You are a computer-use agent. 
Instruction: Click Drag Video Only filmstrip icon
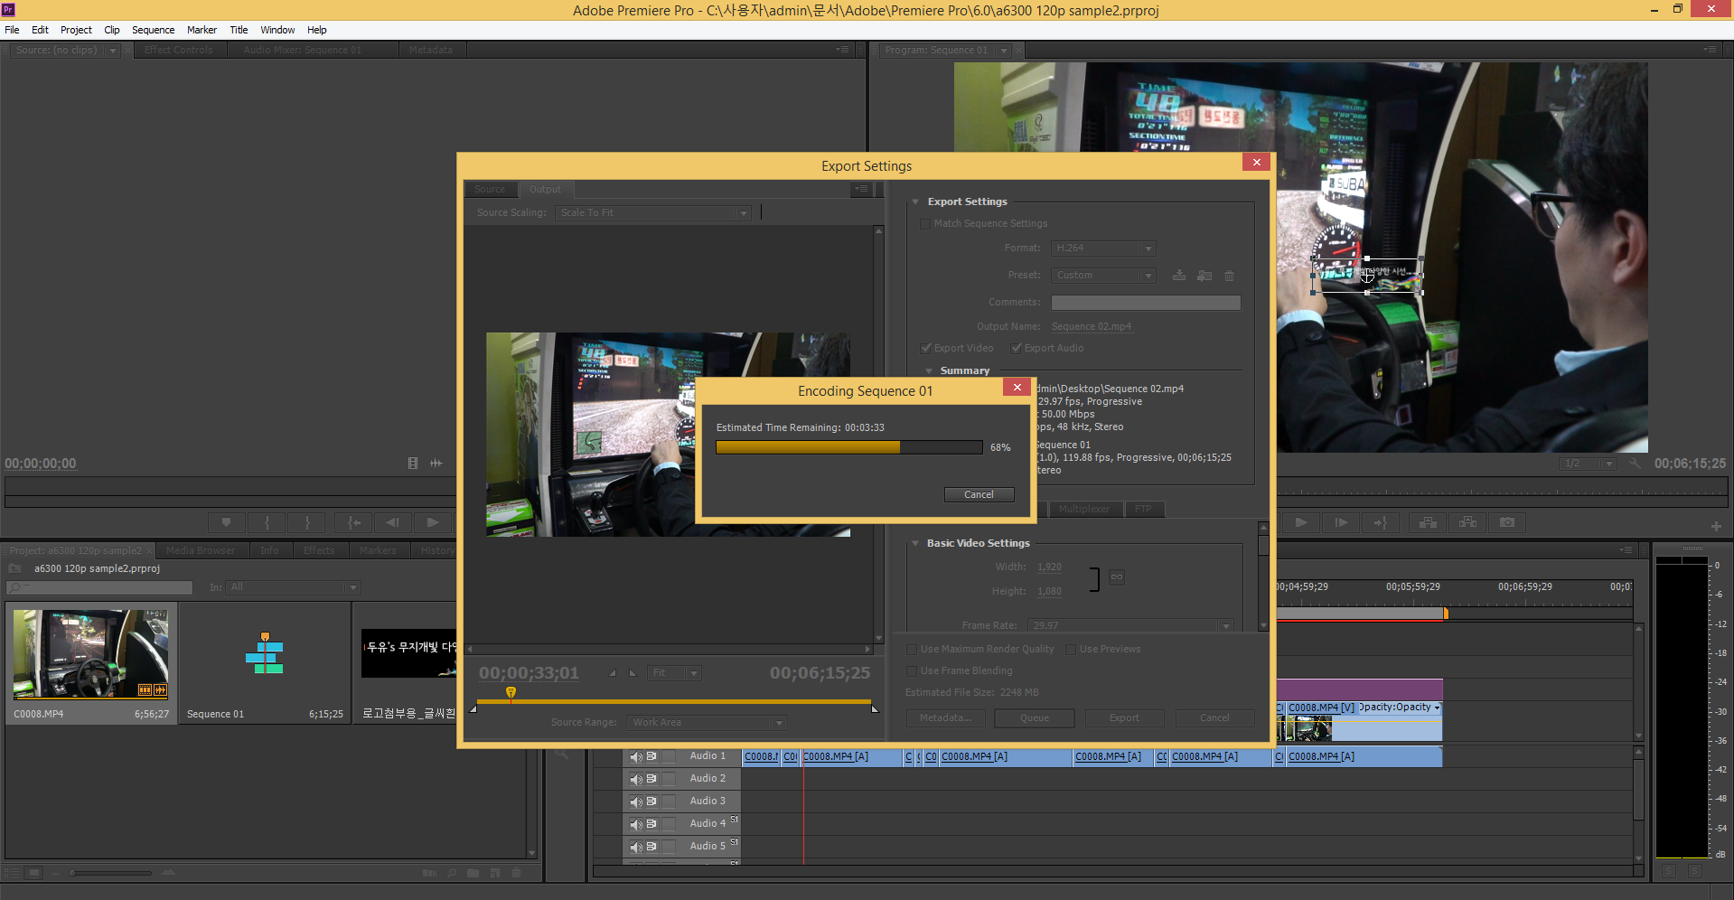[413, 463]
